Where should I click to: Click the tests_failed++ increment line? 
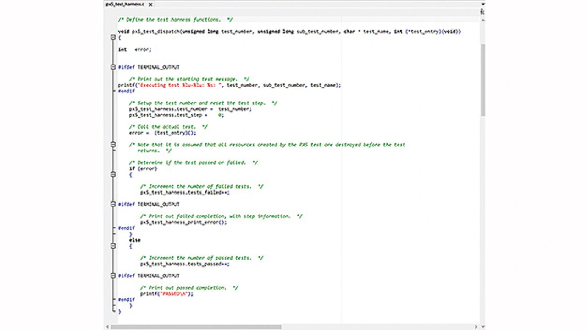tap(184, 193)
